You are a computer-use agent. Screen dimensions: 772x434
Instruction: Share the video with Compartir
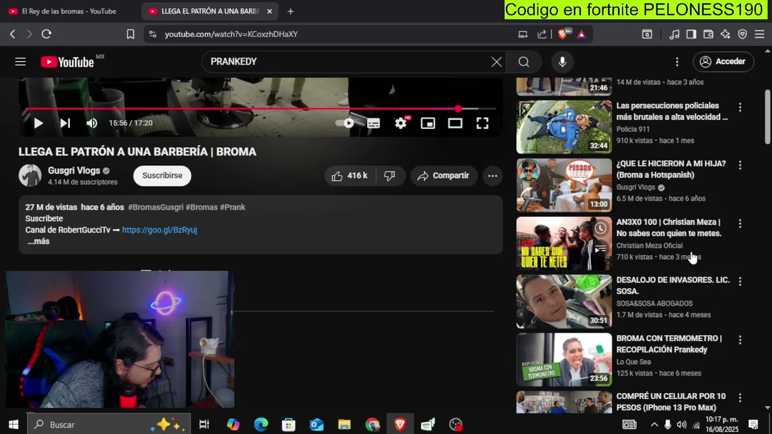click(444, 175)
